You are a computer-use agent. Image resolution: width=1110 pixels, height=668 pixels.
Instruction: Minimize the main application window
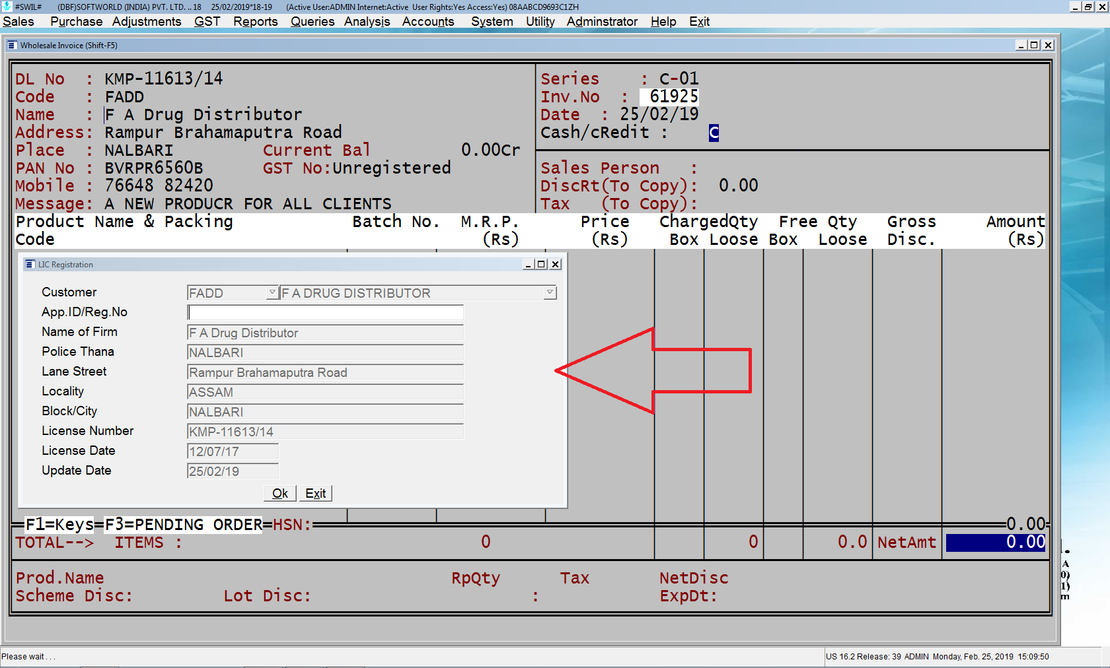tap(1075, 7)
